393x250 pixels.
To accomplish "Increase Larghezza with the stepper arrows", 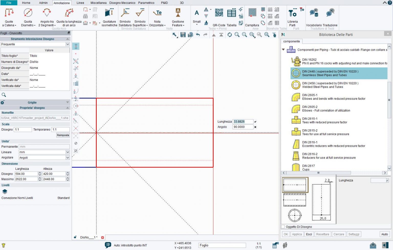I will coord(39,173).
